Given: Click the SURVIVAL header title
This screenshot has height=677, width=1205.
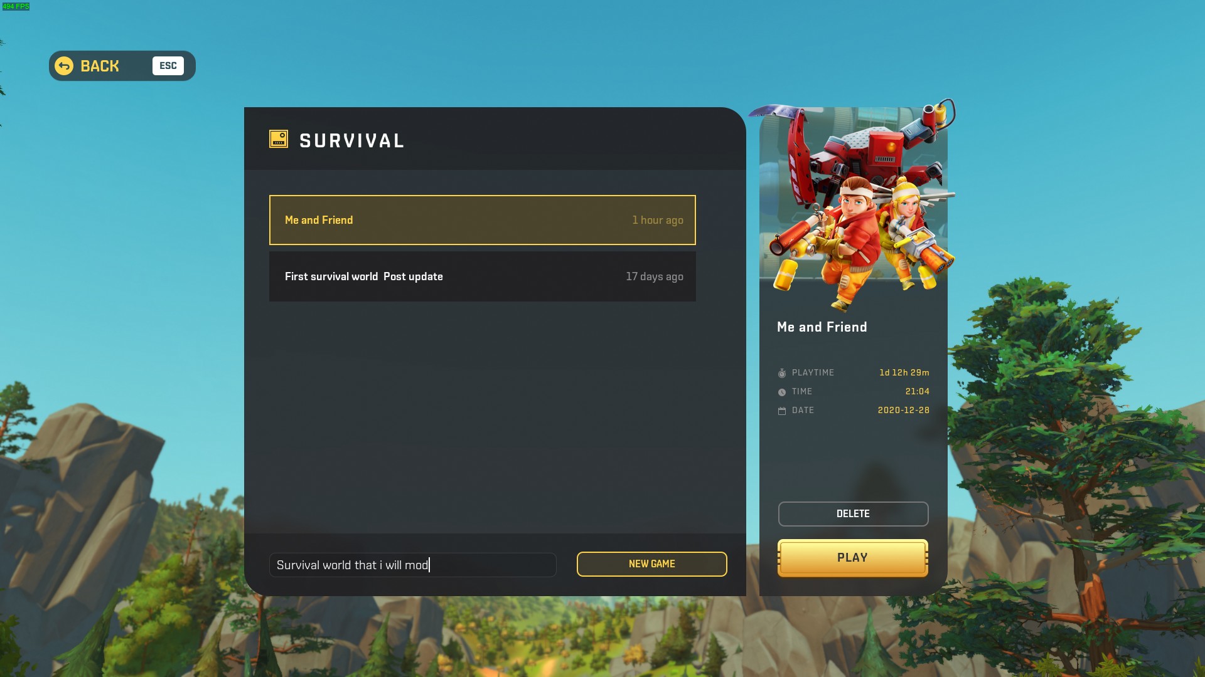Looking at the screenshot, I should (351, 140).
